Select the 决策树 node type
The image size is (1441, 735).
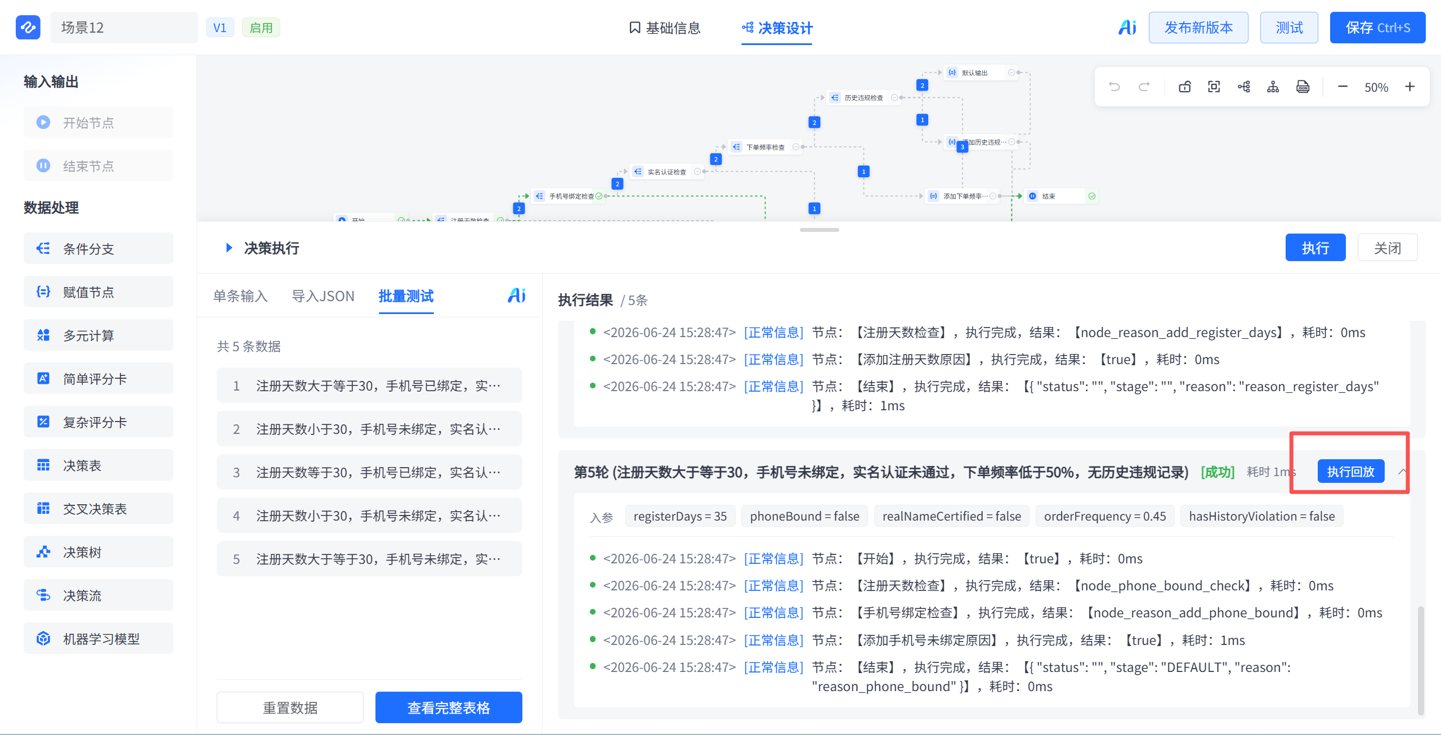[99, 552]
